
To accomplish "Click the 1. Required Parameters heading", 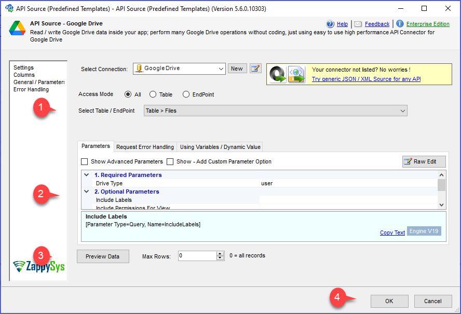I will [x=128, y=175].
